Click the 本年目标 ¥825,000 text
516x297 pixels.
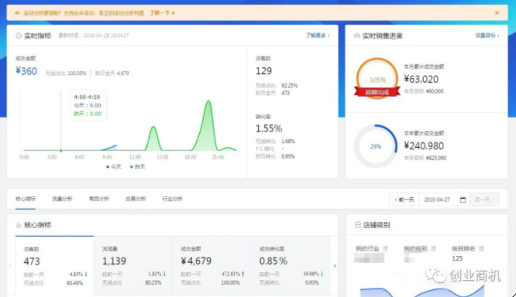click(x=425, y=158)
